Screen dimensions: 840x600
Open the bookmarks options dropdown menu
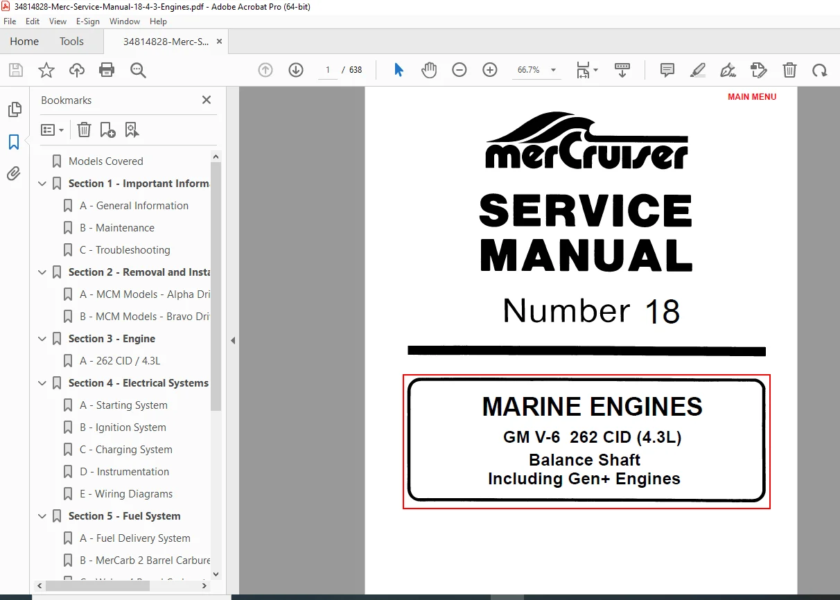pyautogui.click(x=53, y=130)
